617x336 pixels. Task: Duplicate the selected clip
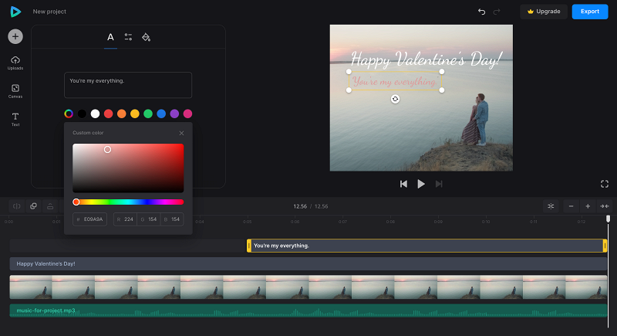tap(33, 206)
